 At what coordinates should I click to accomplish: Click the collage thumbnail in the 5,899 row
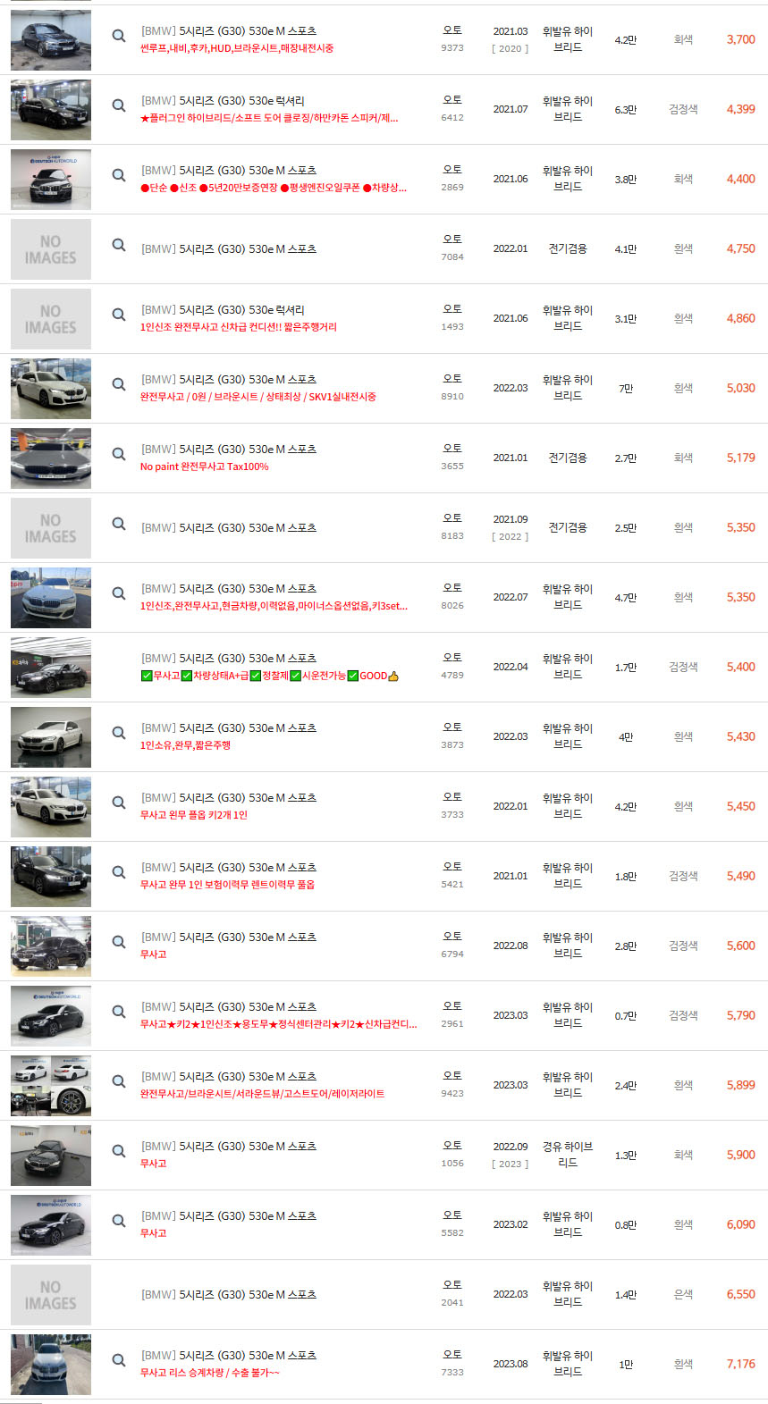(x=51, y=1086)
